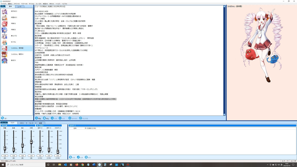Click the red record icon in taskbar
297x167 pixels.
click(128, 165)
